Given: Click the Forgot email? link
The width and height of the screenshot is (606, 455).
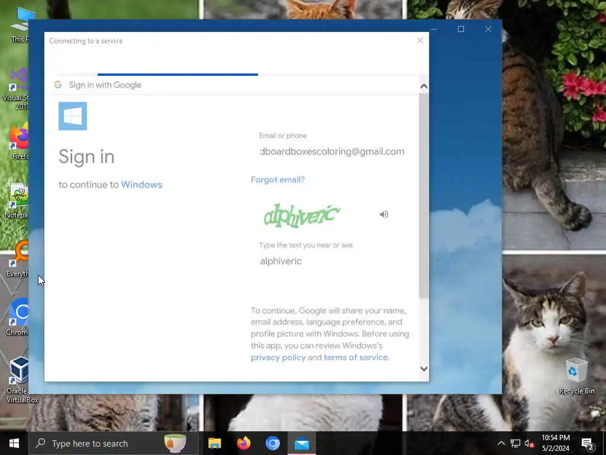Looking at the screenshot, I should pos(278,180).
